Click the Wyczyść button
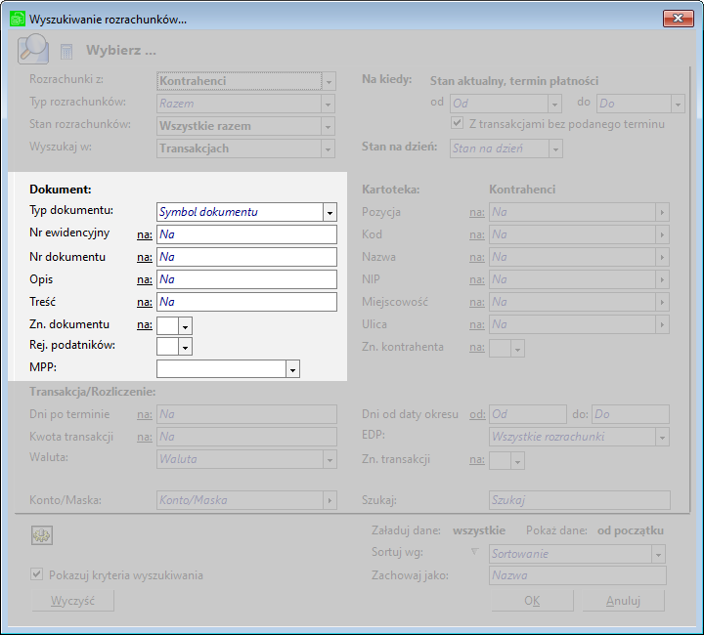Image resolution: width=704 pixels, height=635 pixels. pos(72,601)
